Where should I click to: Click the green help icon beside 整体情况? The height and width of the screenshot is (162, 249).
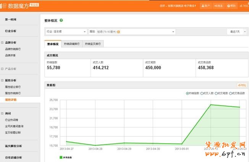pos(61,20)
